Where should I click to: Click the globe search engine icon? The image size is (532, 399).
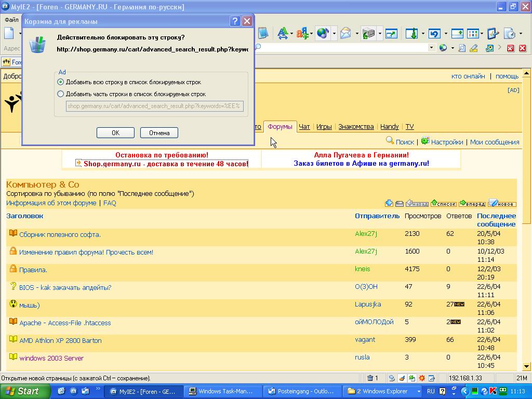coord(443,48)
